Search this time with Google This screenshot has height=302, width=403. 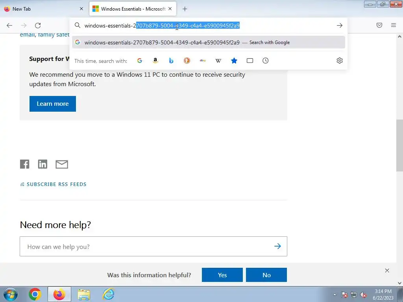(140, 61)
